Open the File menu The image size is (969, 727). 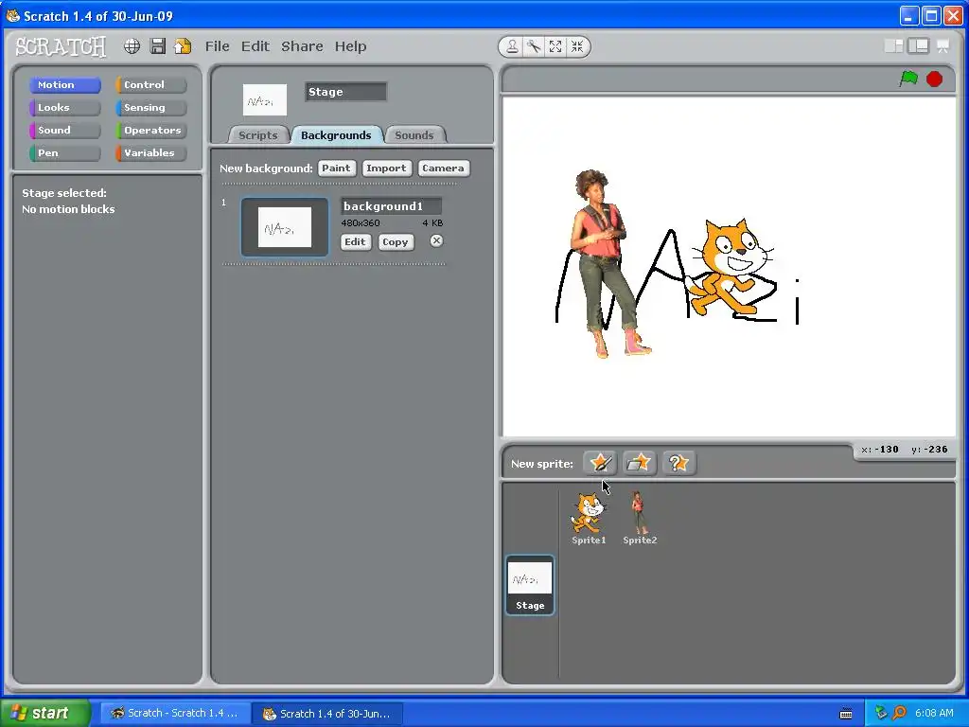point(217,46)
